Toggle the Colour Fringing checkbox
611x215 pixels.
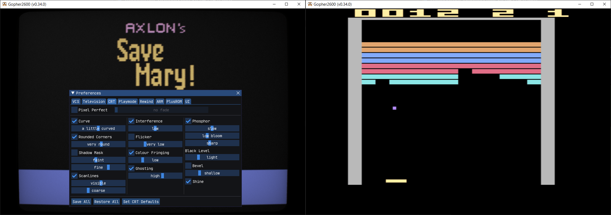click(131, 153)
